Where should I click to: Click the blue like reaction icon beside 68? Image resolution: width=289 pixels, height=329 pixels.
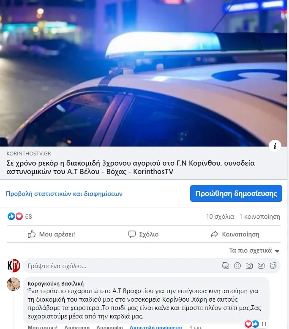(11, 216)
